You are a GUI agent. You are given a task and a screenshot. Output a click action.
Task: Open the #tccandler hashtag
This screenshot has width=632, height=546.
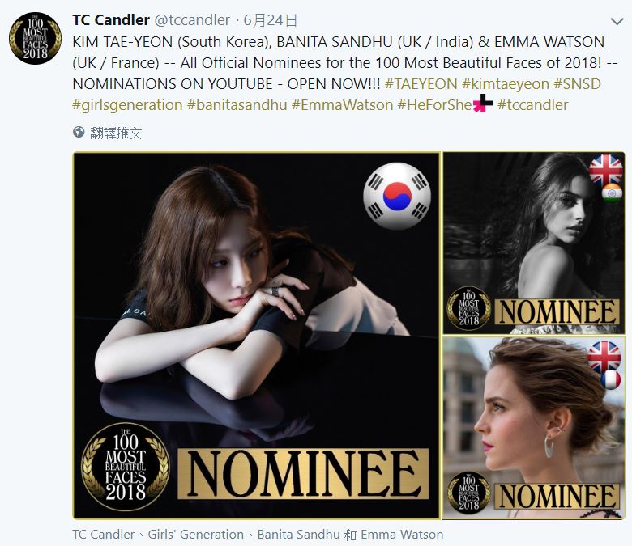tap(533, 105)
